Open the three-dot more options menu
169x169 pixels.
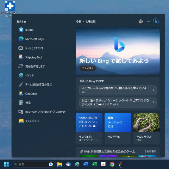[x=148, y=21]
